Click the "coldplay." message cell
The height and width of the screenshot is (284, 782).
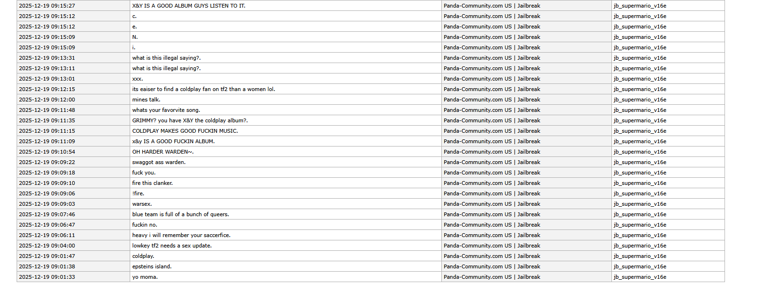[143, 256]
